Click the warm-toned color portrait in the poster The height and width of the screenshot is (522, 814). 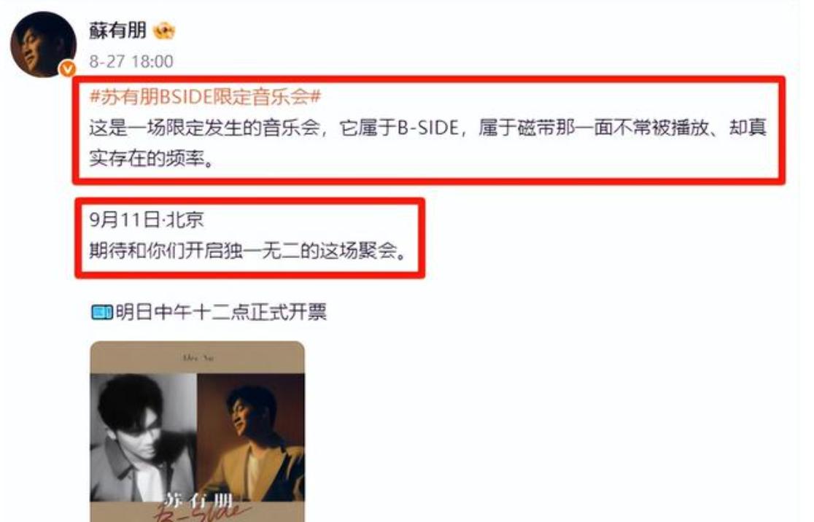click(251, 437)
